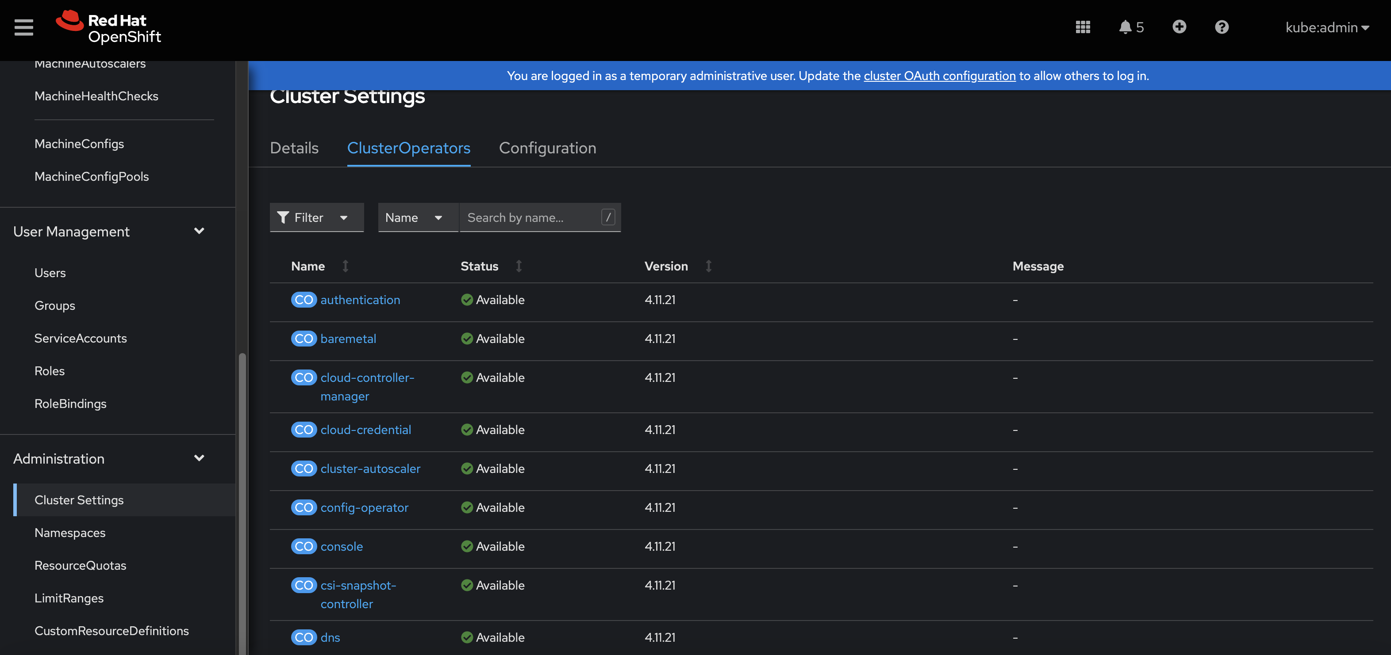This screenshot has height=655, width=1391.
Task: Open the help question mark icon
Action: [x=1222, y=27]
